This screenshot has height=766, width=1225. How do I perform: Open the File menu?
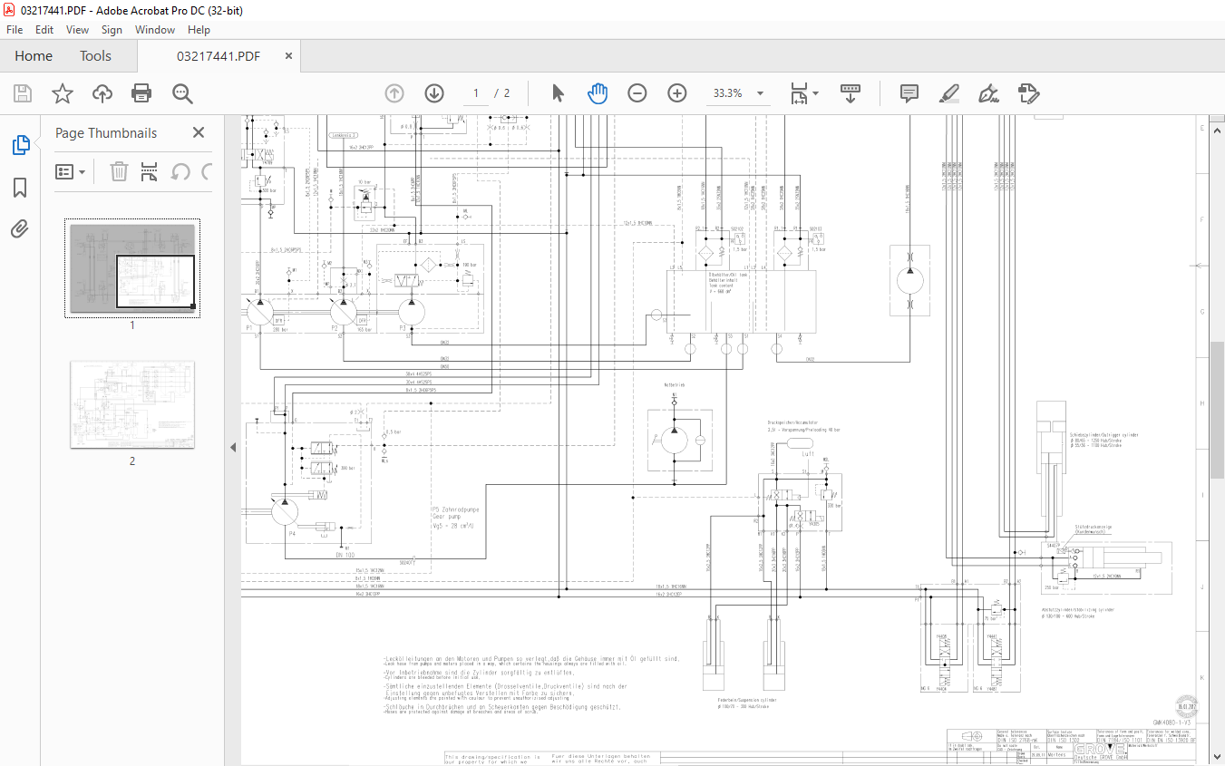[15, 30]
